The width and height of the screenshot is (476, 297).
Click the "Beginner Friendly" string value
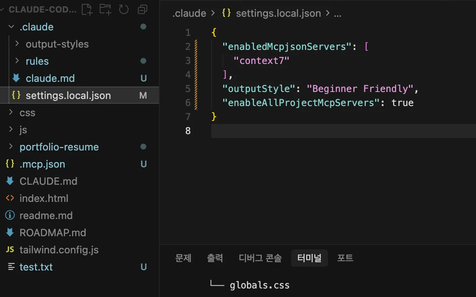click(360, 88)
